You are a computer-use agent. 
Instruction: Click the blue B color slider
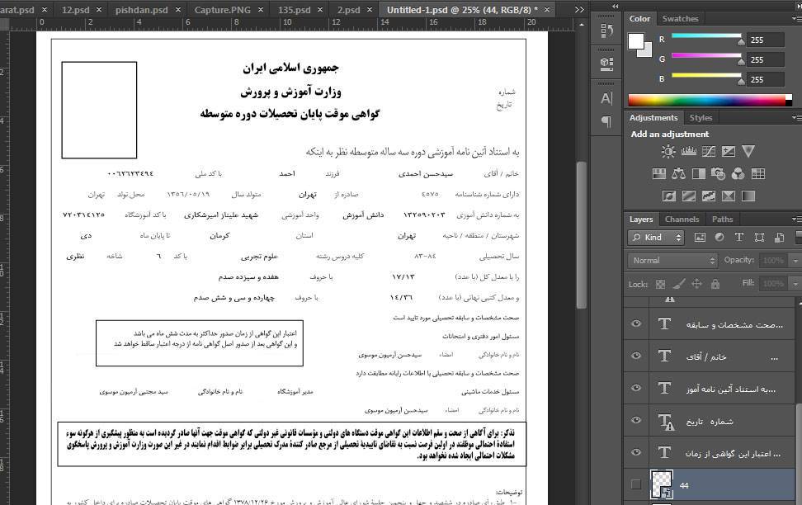706,75
